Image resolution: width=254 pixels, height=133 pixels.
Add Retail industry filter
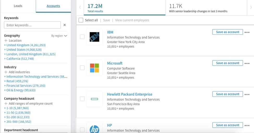[16, 81]
